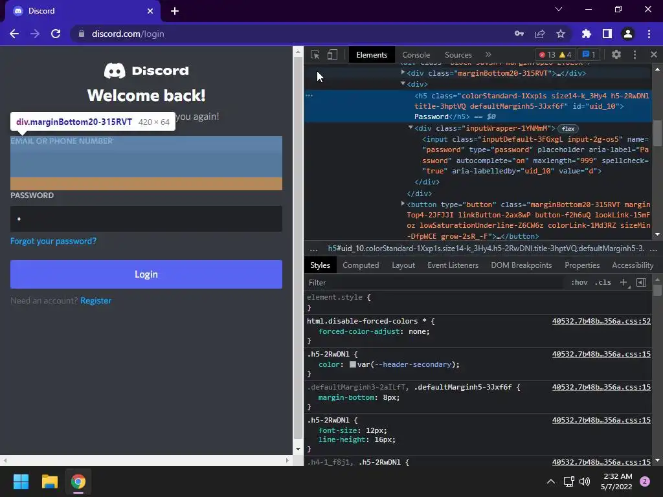
Task: Show hidden system tray icons
Action: coord(551,481)
